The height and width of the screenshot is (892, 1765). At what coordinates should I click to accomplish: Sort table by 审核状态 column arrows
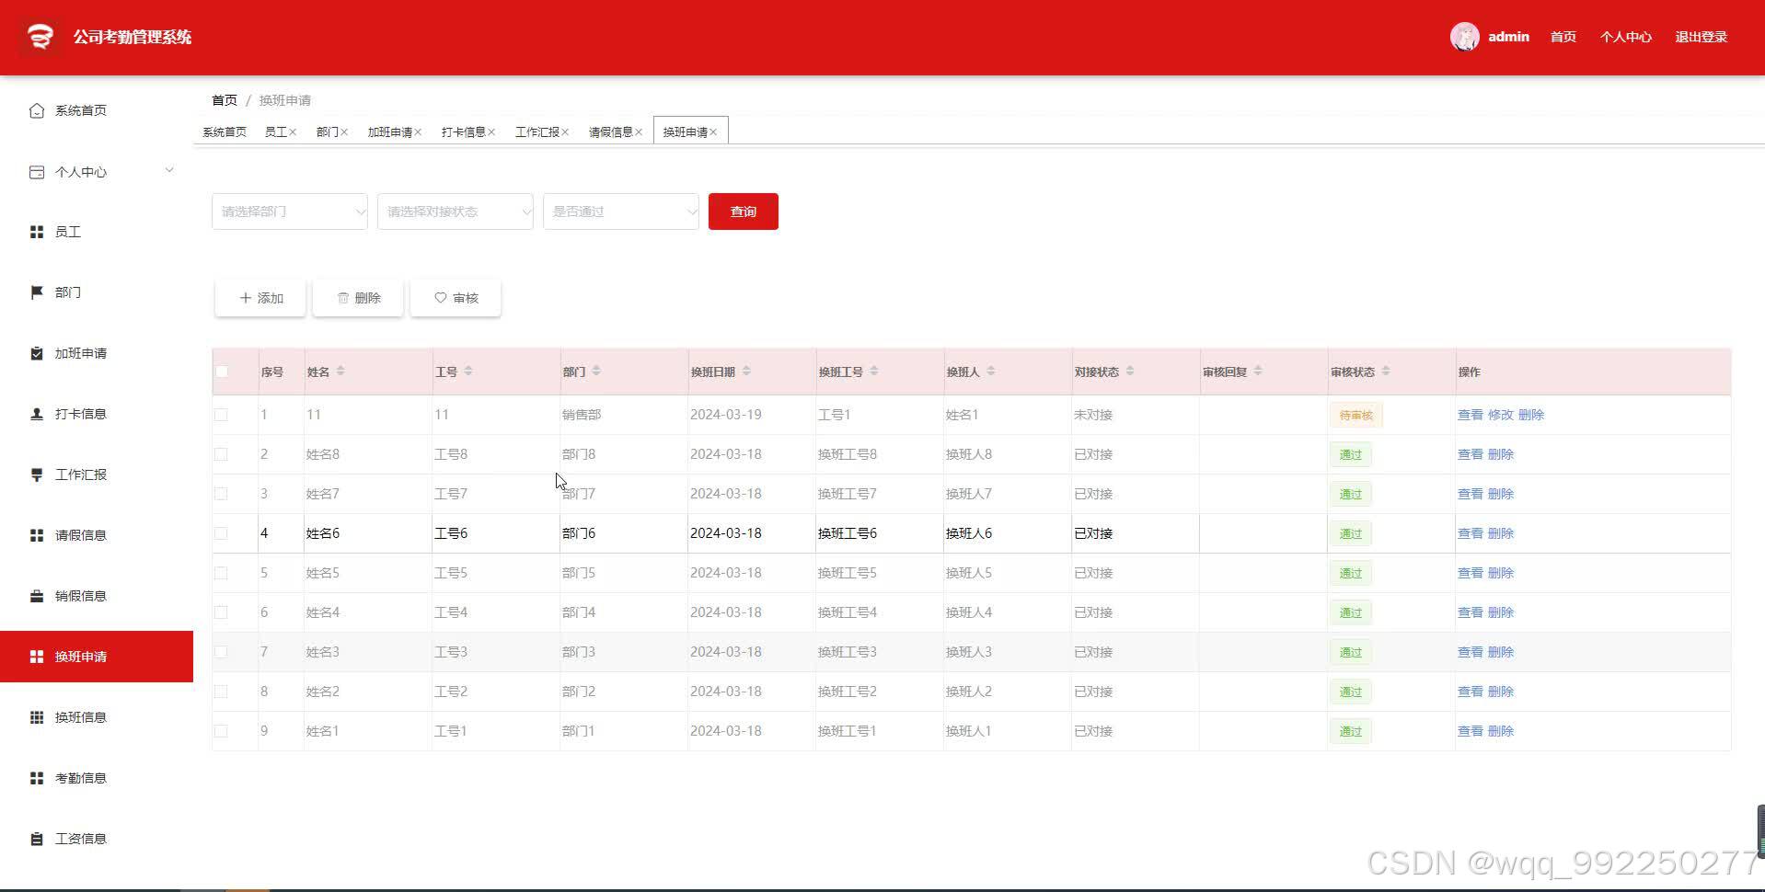tap(1386, 372)
